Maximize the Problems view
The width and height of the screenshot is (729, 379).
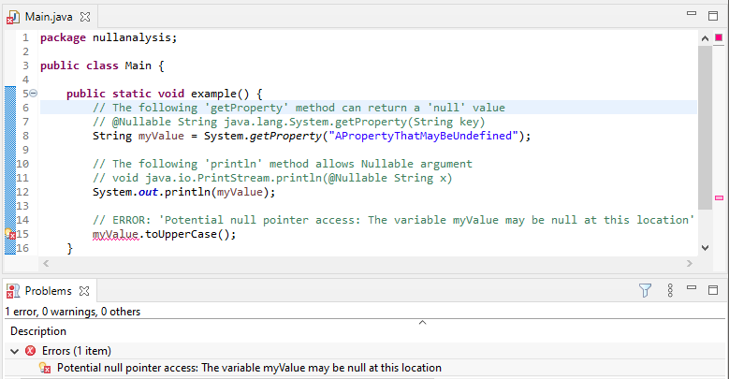point(713,290)
